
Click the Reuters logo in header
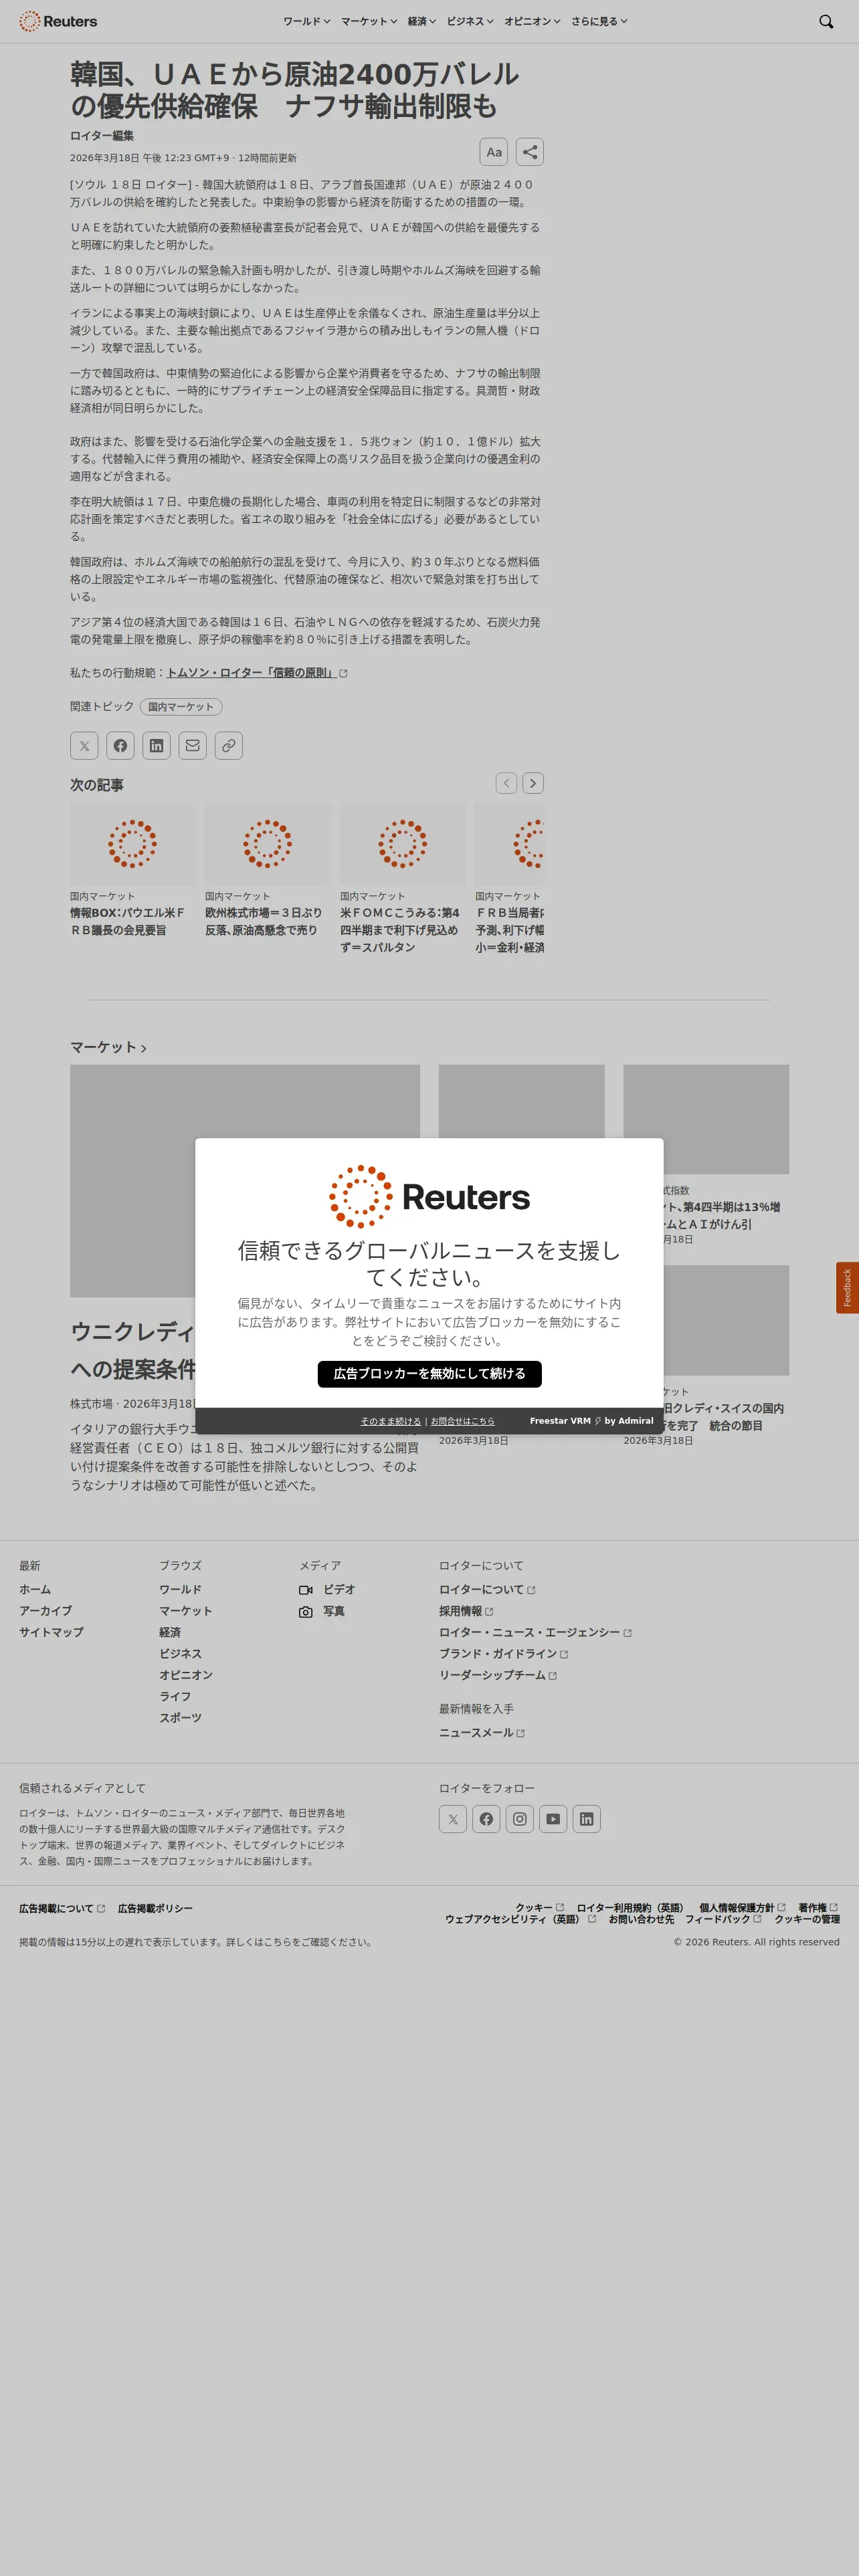pyautogui.click(x=58, y=21)
